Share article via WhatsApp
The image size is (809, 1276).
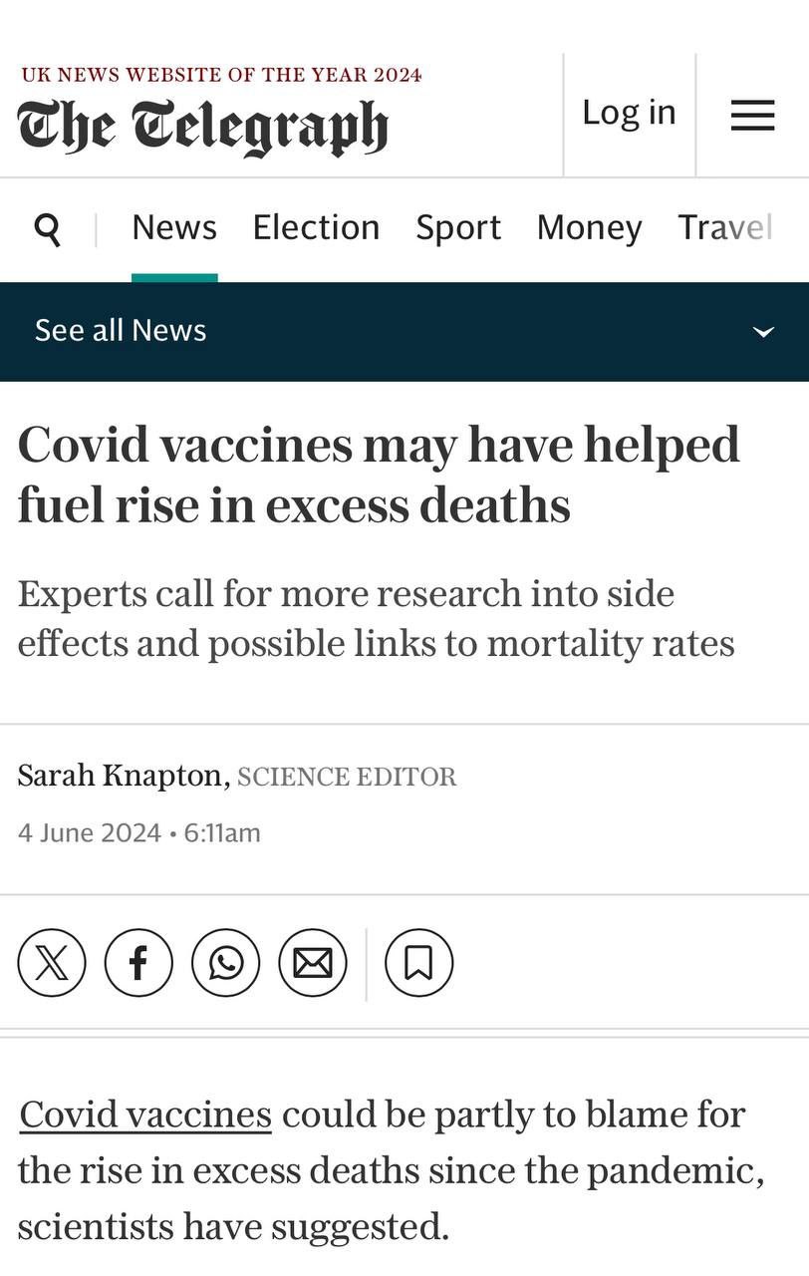click(226, 963)
